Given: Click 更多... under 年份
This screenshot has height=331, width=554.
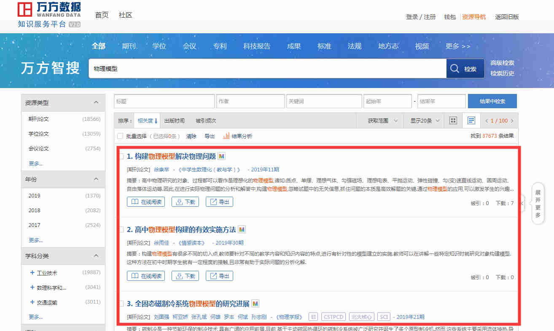Looking at the screenshot, I should tap(36, 240).
